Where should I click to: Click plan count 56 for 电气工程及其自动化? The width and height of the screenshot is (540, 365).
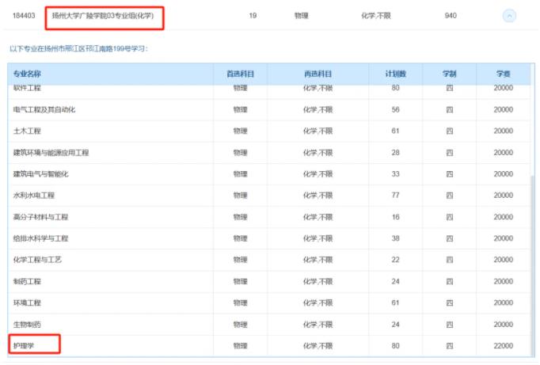pyautogui.click(x=395, y=110)
